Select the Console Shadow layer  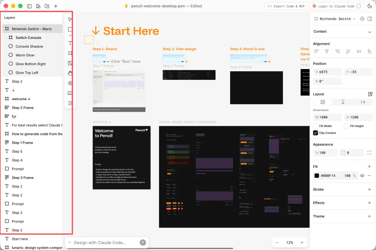32,47
